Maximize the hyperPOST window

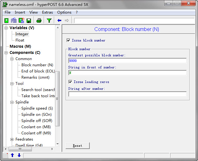point(177,3)
